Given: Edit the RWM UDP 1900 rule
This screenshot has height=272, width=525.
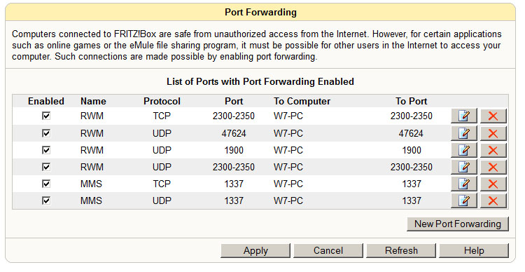Looking at the screenshot, I should (x=463, y=150).
